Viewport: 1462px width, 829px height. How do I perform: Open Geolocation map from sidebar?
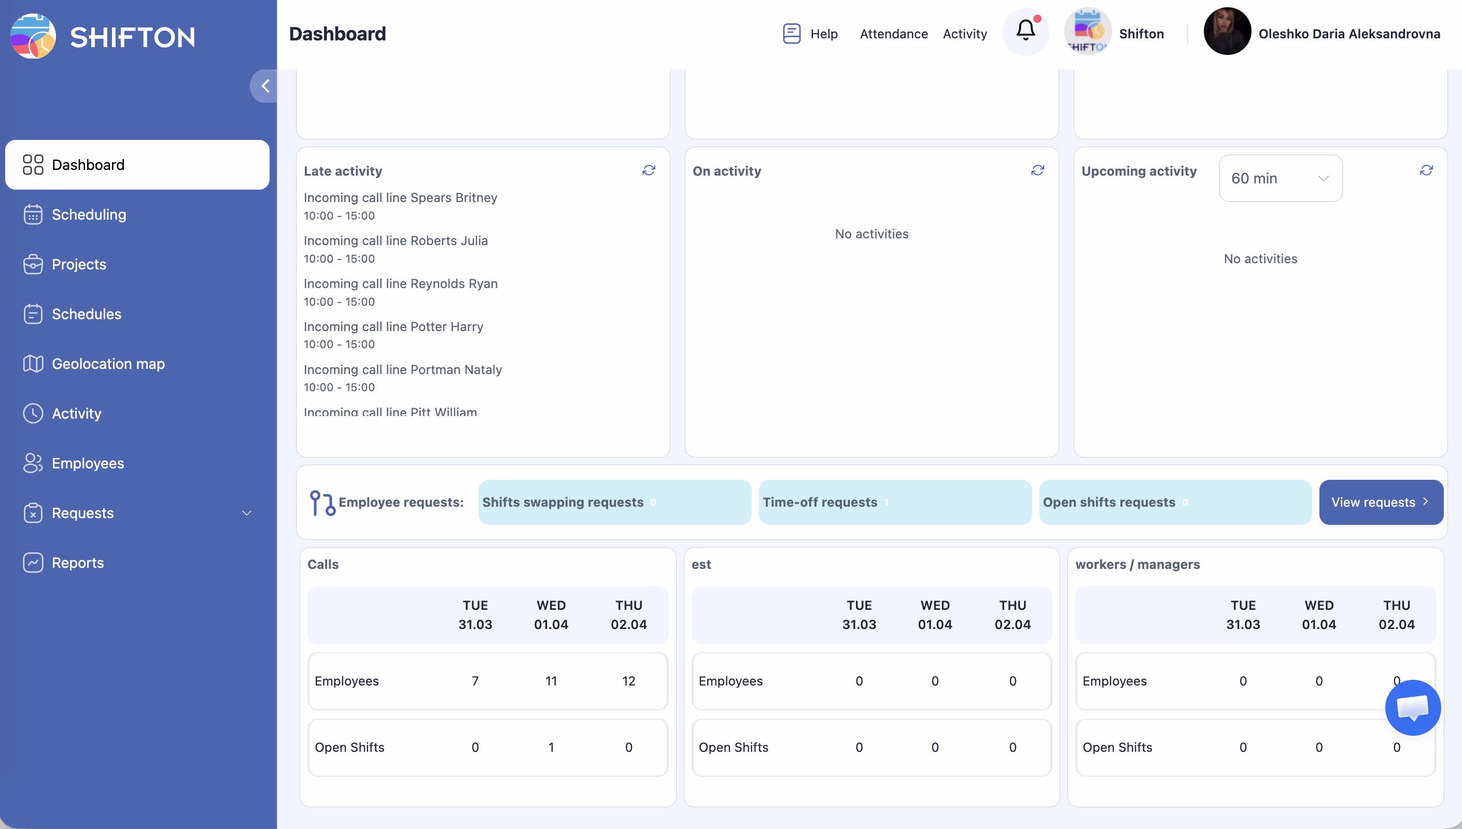point(108,364)
